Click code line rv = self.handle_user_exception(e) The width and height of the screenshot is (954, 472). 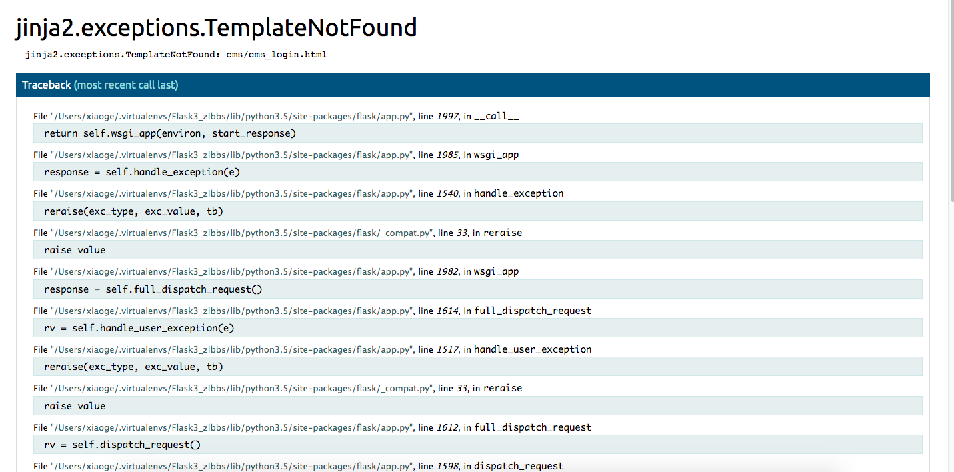(x=478, y=328)
